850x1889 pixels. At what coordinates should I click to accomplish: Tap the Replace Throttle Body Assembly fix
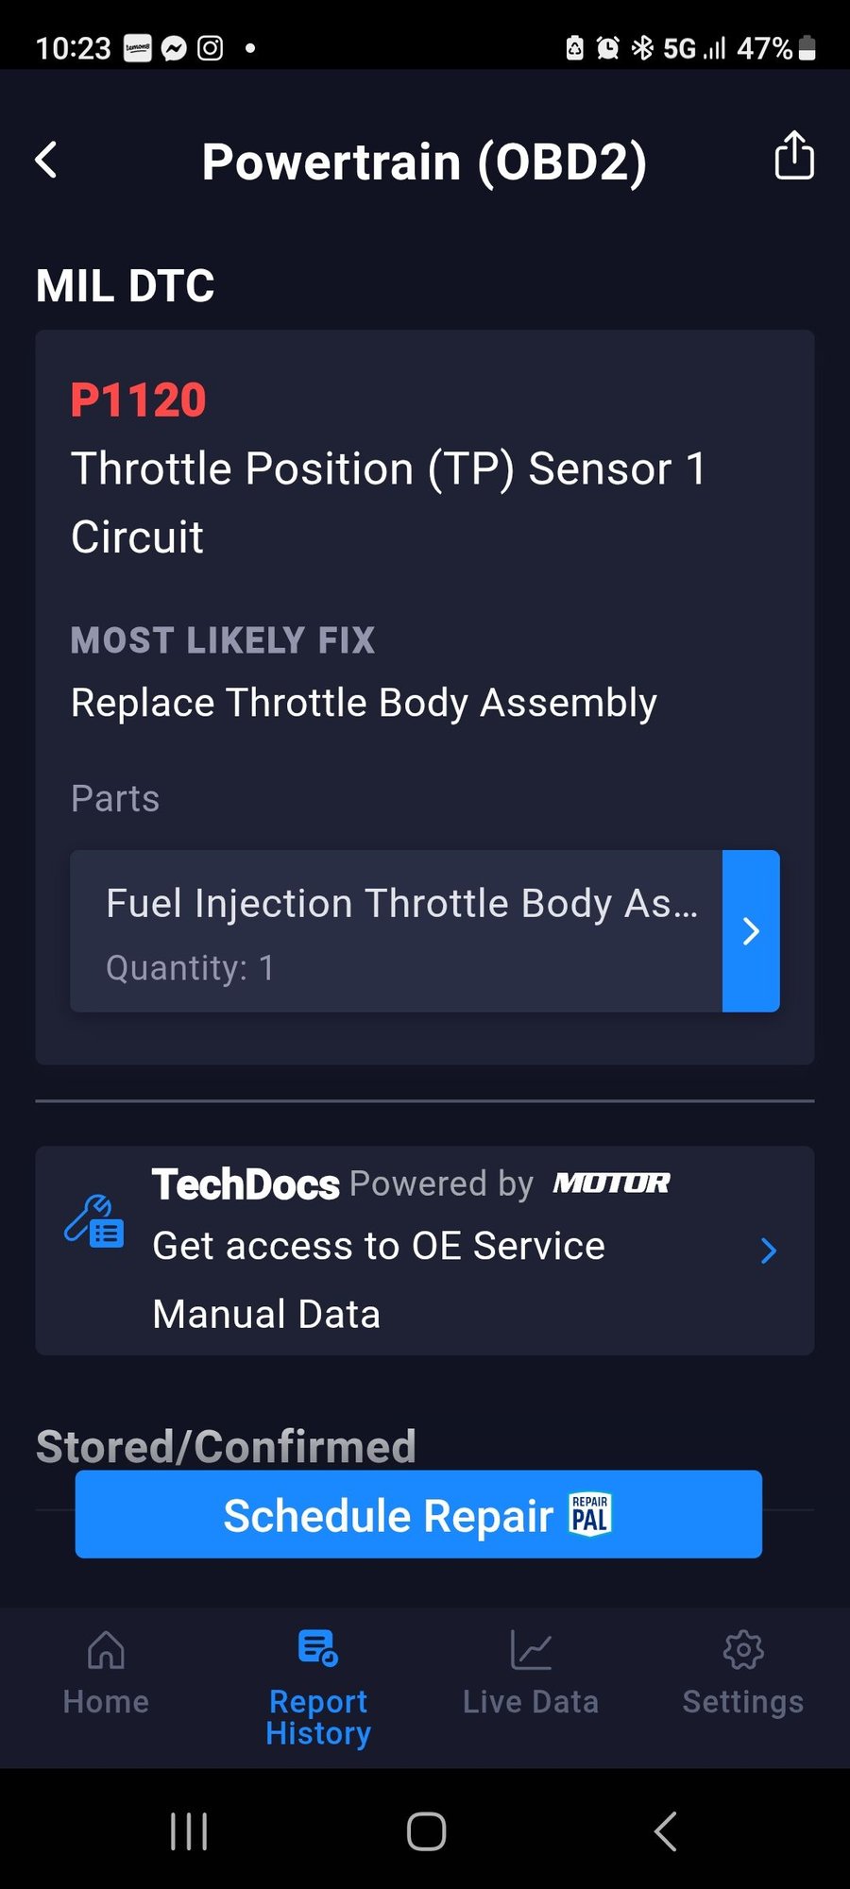coord(364,703)
